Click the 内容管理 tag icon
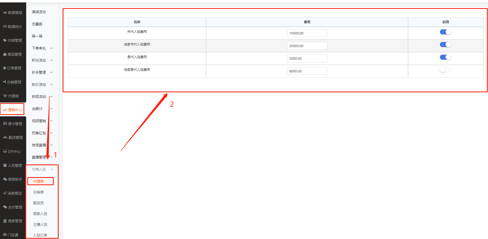Viewport: 488px width, 239px height. tap(5, 40)
